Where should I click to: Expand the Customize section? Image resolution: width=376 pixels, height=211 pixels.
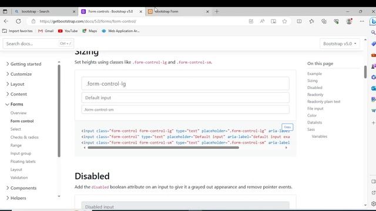[19, 74]
